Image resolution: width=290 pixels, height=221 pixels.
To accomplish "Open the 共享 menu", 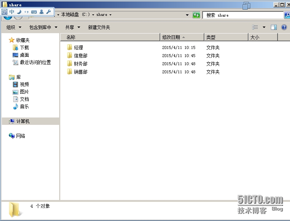I will pyautogui.click(x=73, y=27).
